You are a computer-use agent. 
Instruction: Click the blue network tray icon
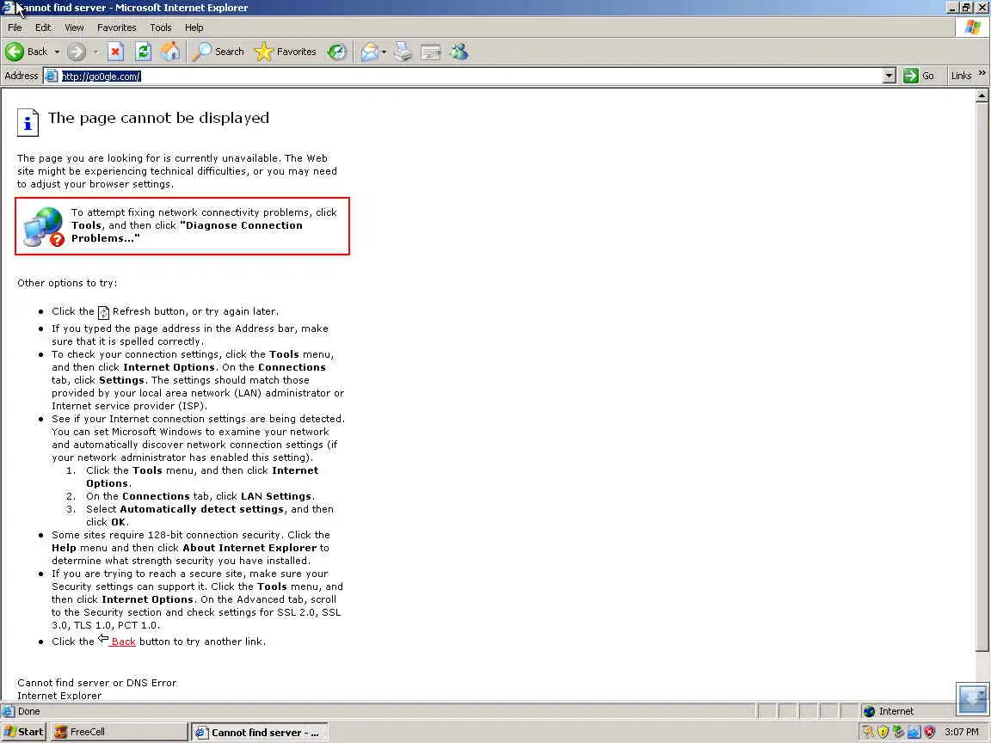914,733
